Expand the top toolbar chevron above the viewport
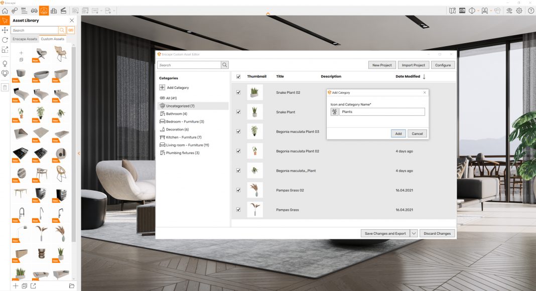The image size is (536, 291). [268, 14]
